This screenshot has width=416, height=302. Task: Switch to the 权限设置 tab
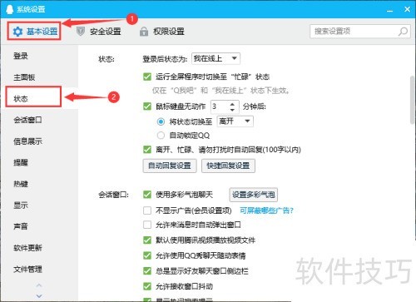(x=162, y=32)
